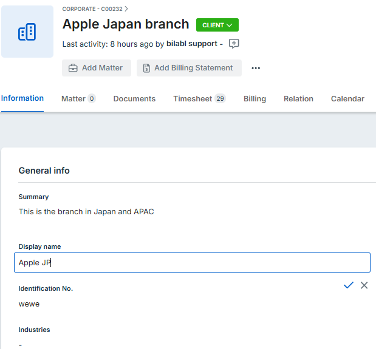
Task: Confirm the display name with the checkmark
Action: click(349, 285)
